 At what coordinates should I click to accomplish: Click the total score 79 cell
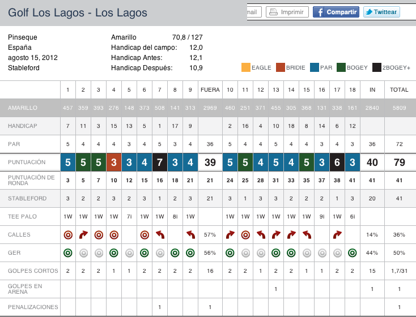point(399,162)
